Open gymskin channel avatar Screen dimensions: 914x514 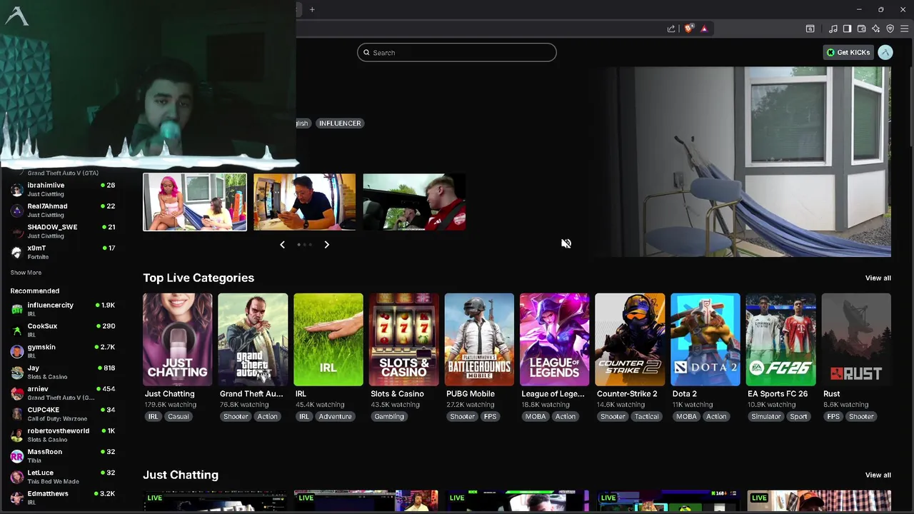[x=17, y=351]
